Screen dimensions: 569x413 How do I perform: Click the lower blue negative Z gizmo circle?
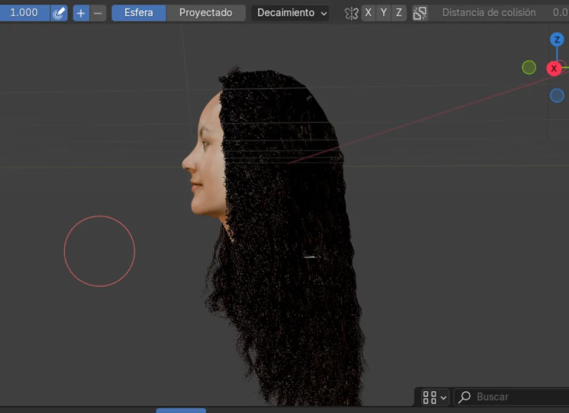(x=557, y=96)
